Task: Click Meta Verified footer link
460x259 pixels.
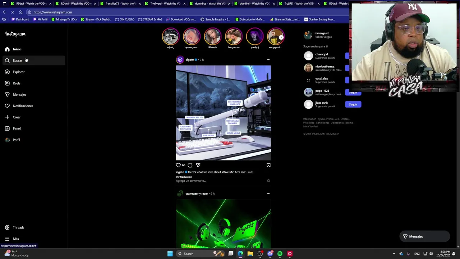Action: 310,127
